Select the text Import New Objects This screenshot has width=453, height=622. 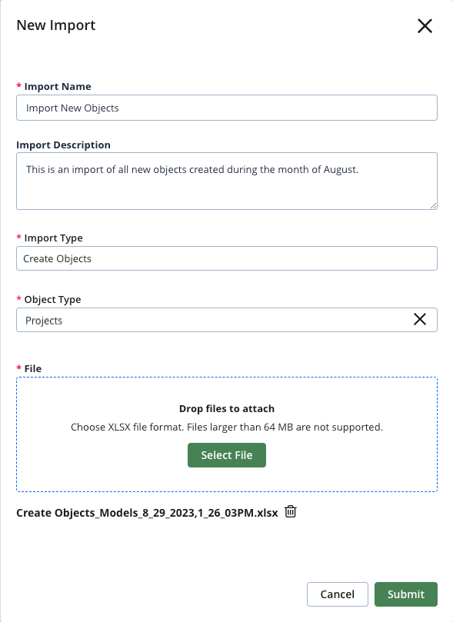click(74, 107)
